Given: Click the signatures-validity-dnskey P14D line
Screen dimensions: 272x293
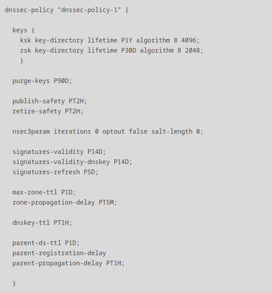Looking at the screenshot, I should point(72,162).
